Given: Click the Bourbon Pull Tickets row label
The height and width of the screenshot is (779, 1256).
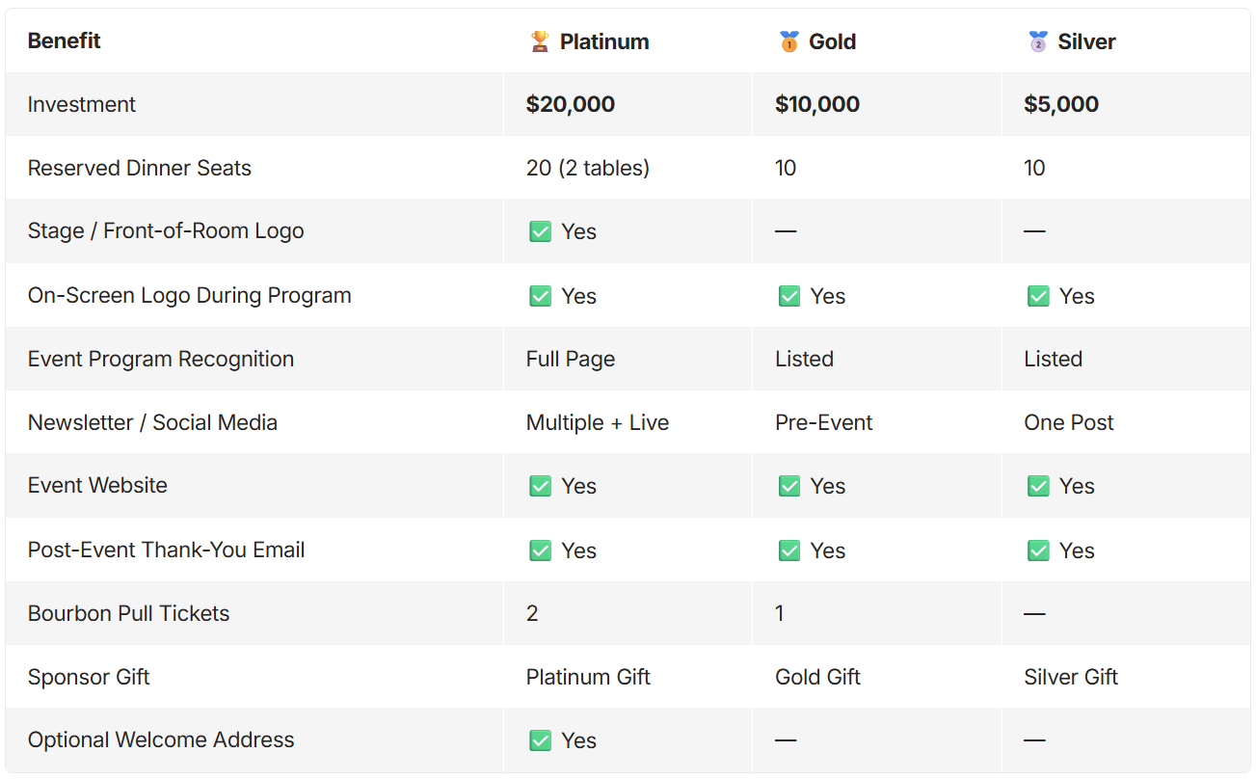Looking at the screenshot, I should click(128, 613).
